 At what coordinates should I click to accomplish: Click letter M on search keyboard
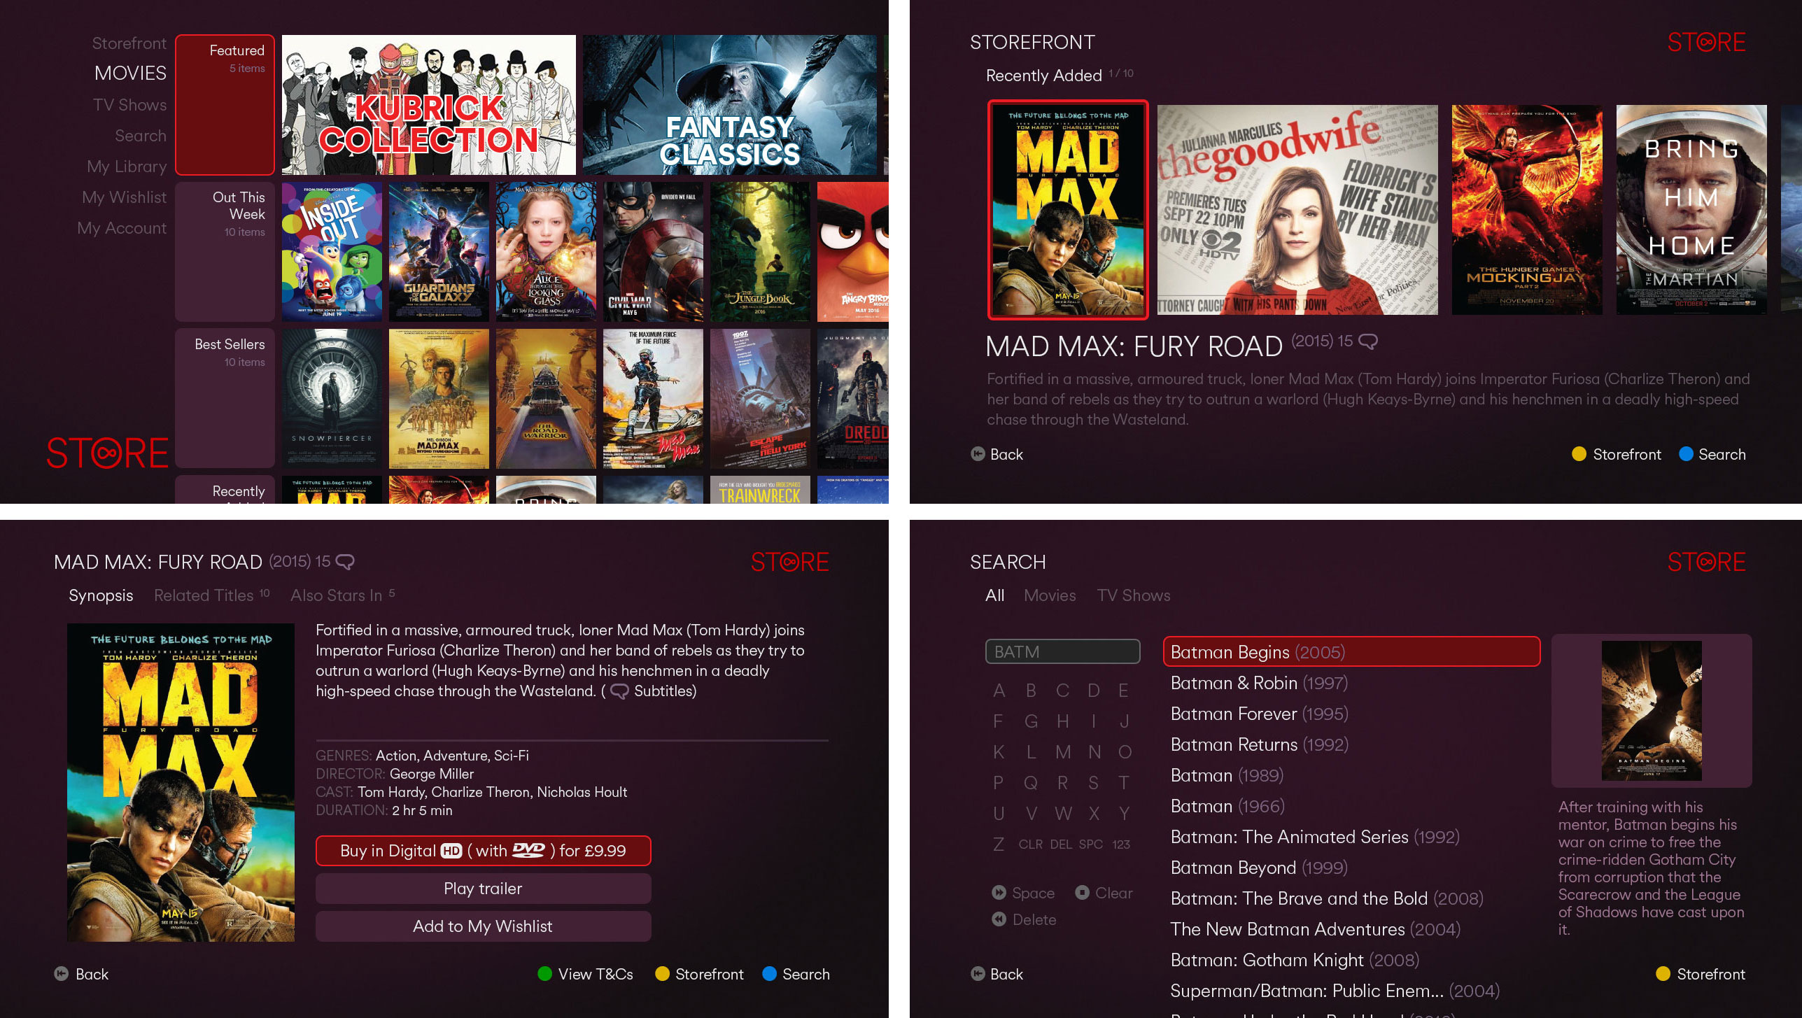coord(1063,752)
